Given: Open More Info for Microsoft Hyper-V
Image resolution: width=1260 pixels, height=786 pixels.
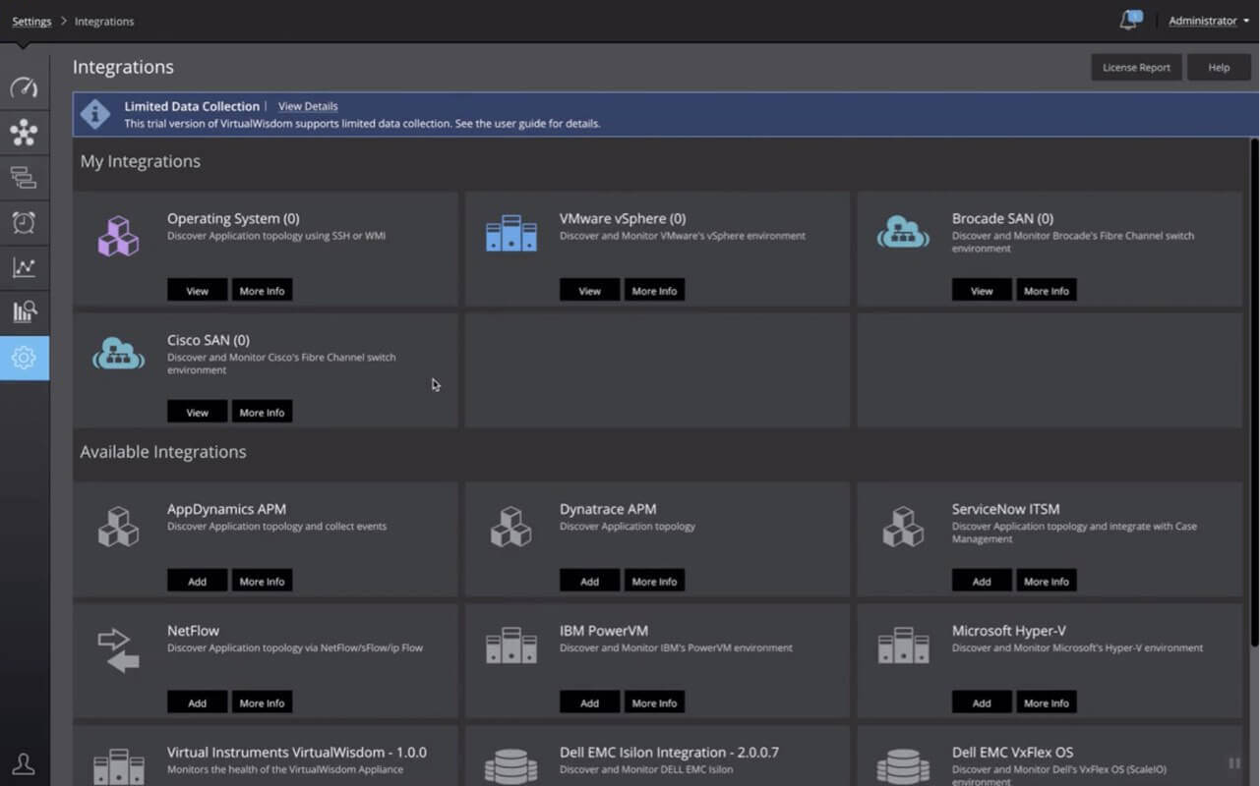Looking at the screenshot, I should click(x=1046, y=703).
